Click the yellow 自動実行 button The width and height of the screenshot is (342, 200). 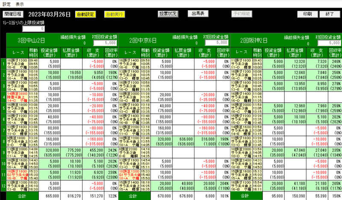(x=115, y=15)
